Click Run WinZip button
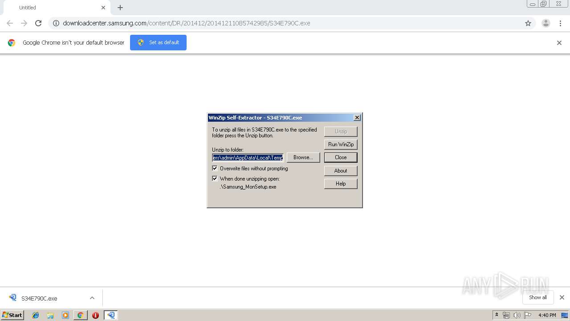Image resolution: width=570 pixels, height=321 pixels. point(341,144)
